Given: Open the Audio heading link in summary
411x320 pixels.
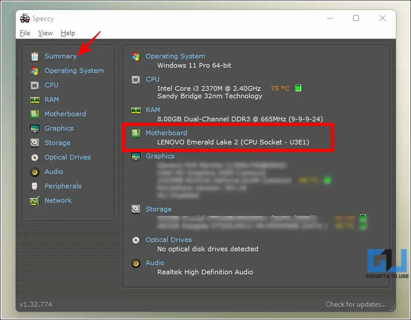Looking at the screenshot, I should coord(155,263).
